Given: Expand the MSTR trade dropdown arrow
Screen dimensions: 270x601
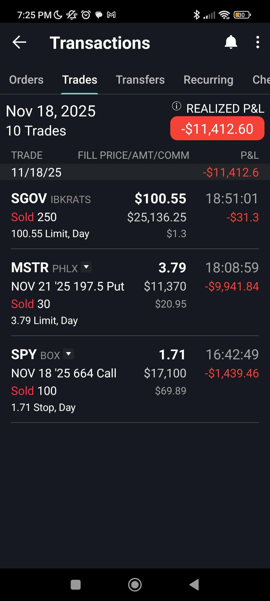Looking at the screenshot, I should click(x=86, y=267).
